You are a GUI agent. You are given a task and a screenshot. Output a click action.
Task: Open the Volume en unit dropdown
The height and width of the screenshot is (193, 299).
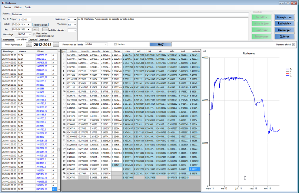75,25
